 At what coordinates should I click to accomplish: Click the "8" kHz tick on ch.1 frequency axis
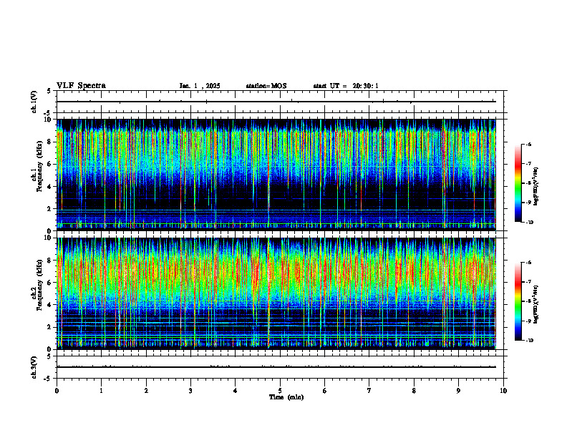pyautogui.click(x=51, y=142)
